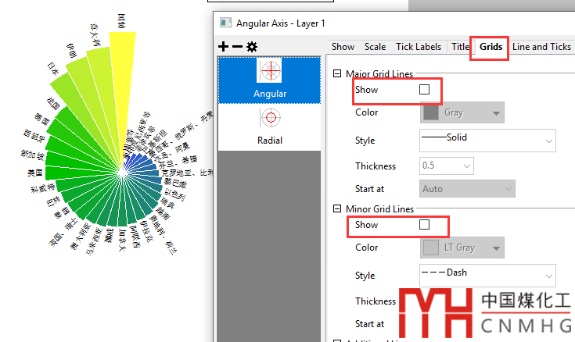Open the Show tab
Viewport: 575px width, 342px height.
(343, 47)
